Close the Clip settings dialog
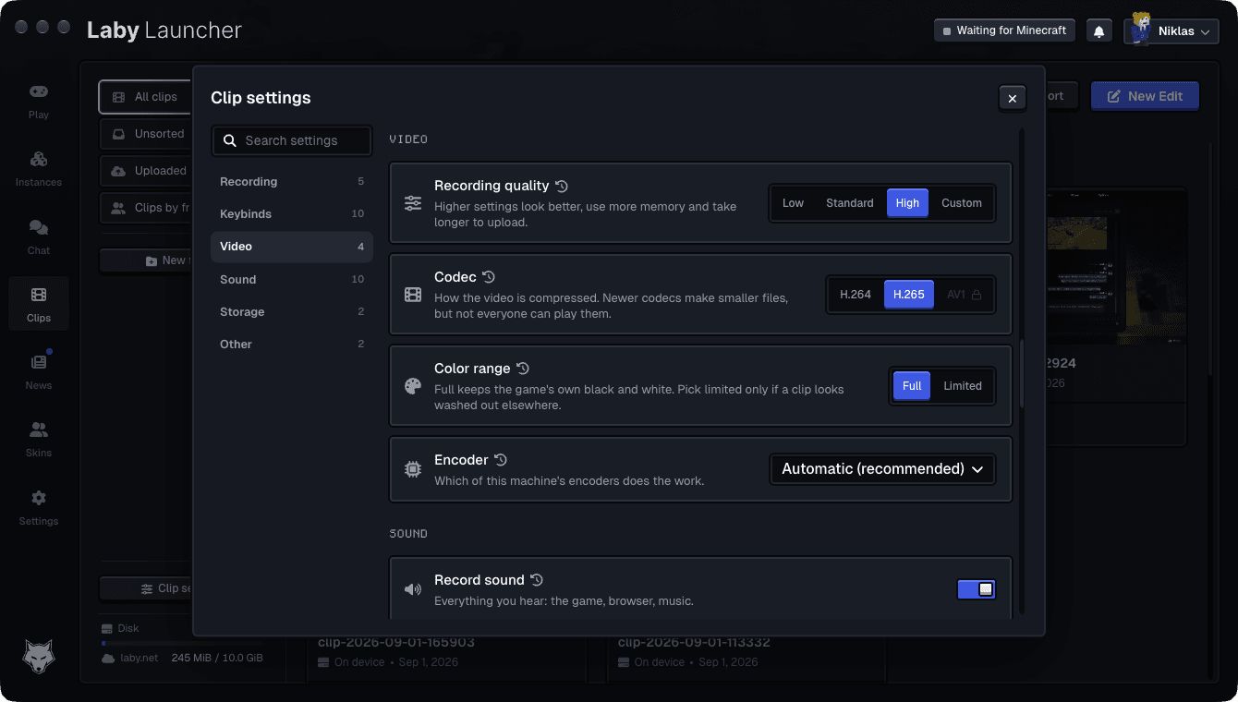This screenshot has width=1238, height=702. pos(1013,98)
